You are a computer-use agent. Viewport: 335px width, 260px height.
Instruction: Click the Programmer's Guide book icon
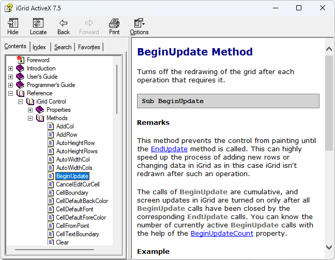click(20, 85)
